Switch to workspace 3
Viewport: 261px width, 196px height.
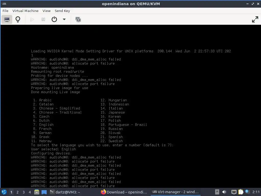click(x=24, y=192)
